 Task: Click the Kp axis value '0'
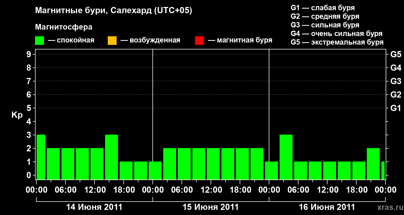click(29, 175)
